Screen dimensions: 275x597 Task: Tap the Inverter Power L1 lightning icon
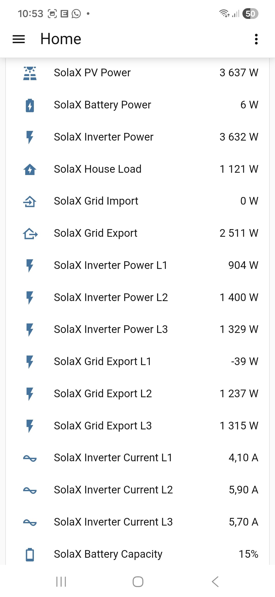click(30, 266)
